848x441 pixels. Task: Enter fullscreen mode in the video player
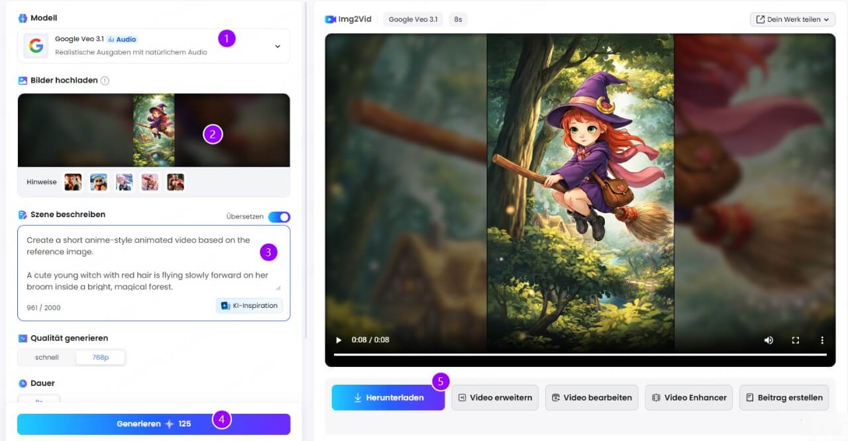pyautogui.click(x=795, y=340)
